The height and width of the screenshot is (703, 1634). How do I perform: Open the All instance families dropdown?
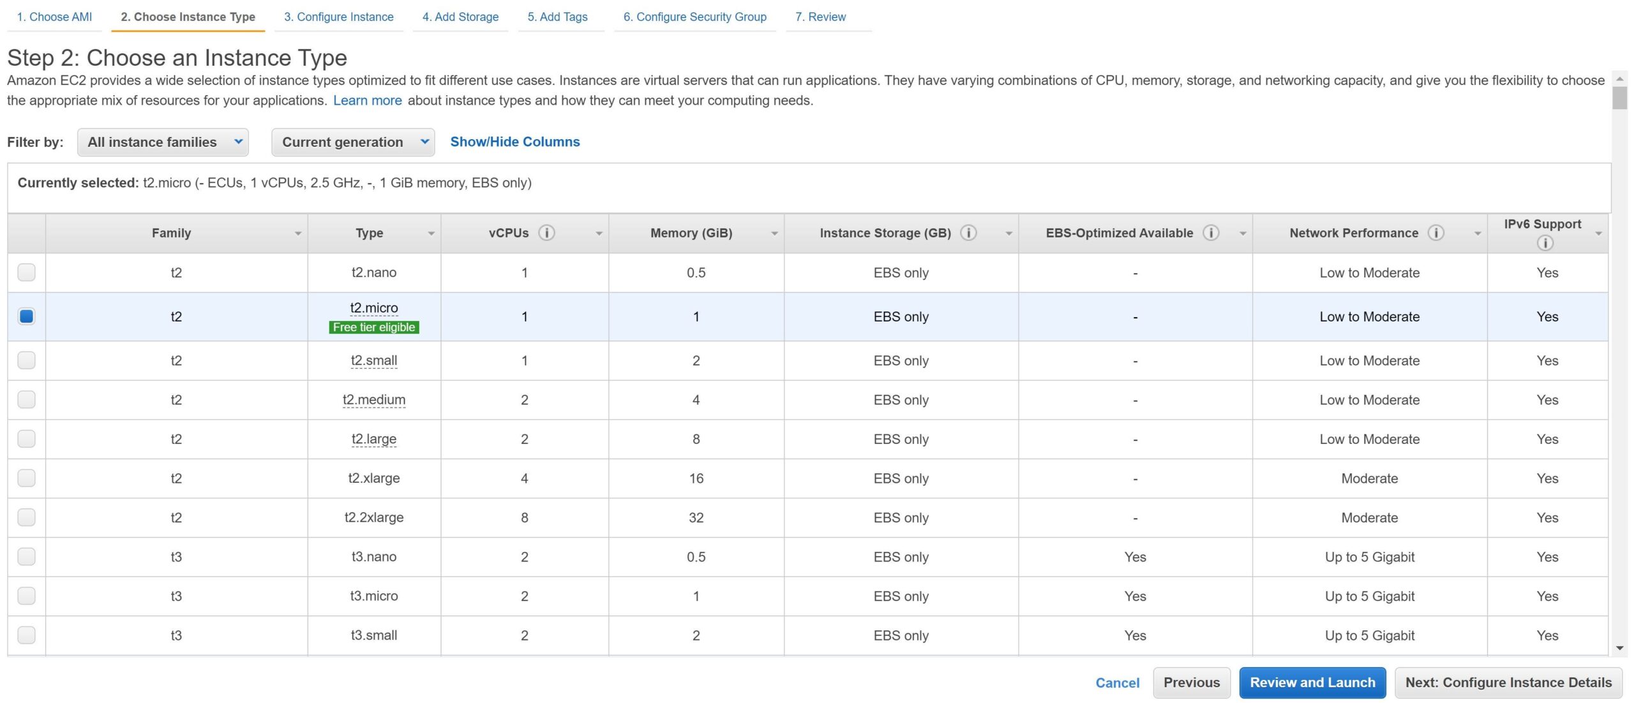click(163, 142)
